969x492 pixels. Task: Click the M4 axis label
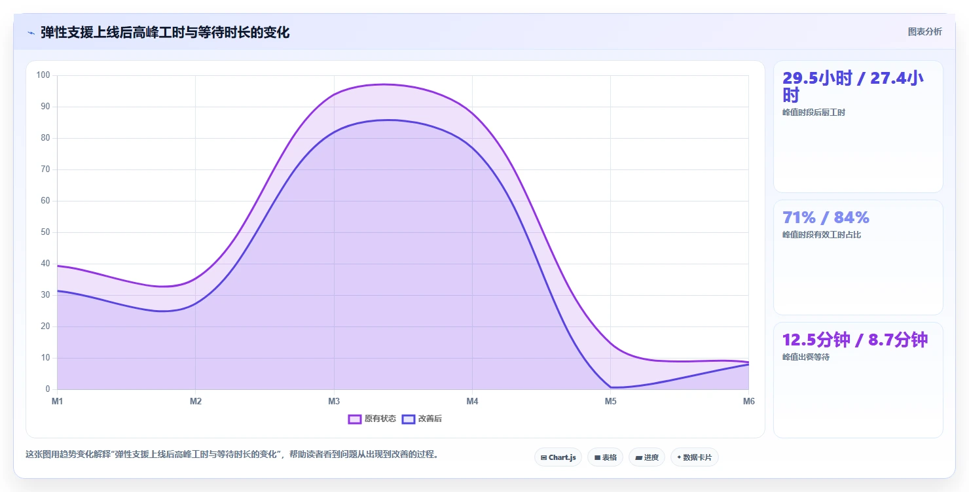[472, 401]
